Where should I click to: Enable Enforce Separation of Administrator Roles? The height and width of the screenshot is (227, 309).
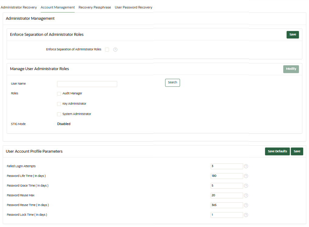pyautogui.click(x=107, y=49)
